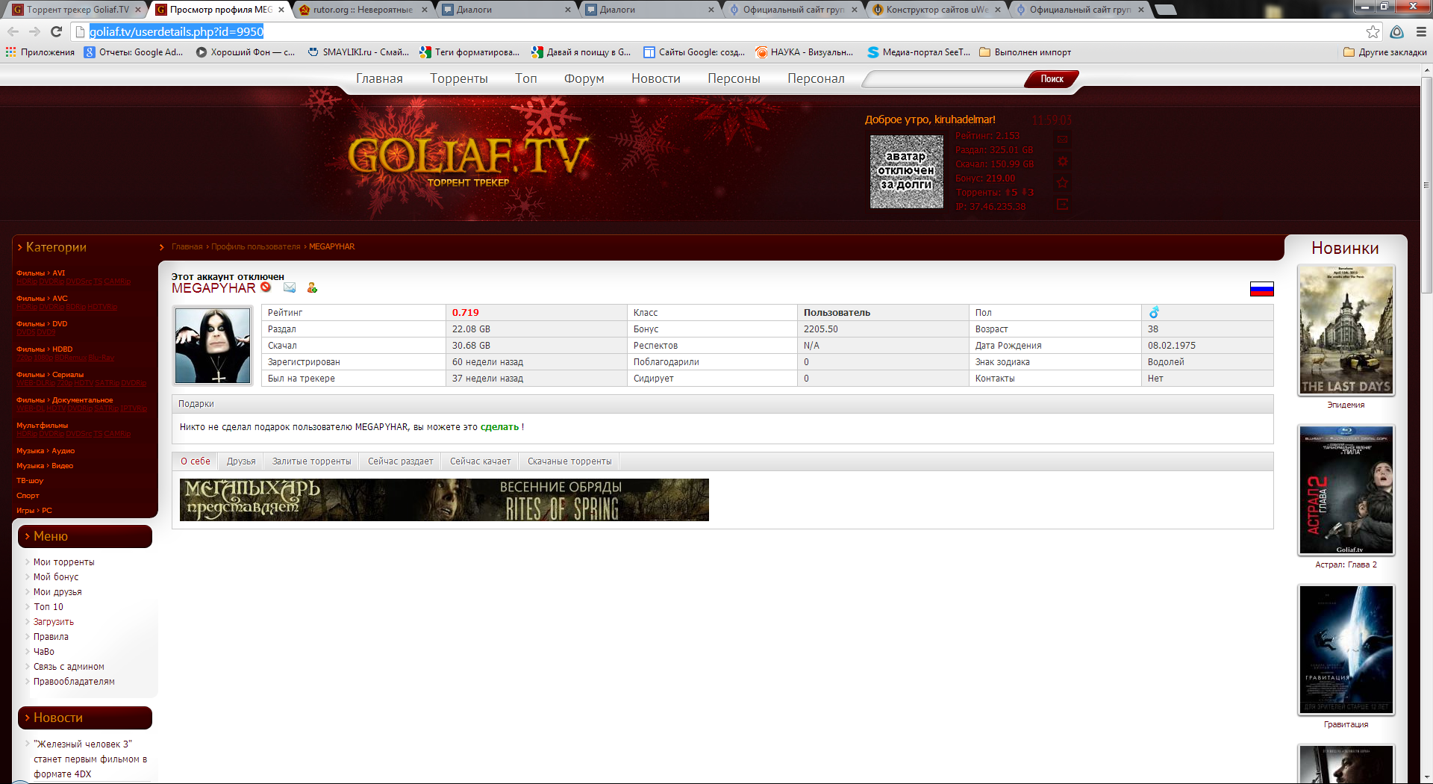
Task: Open Правила in the side menu
Action: click(51, 637)
